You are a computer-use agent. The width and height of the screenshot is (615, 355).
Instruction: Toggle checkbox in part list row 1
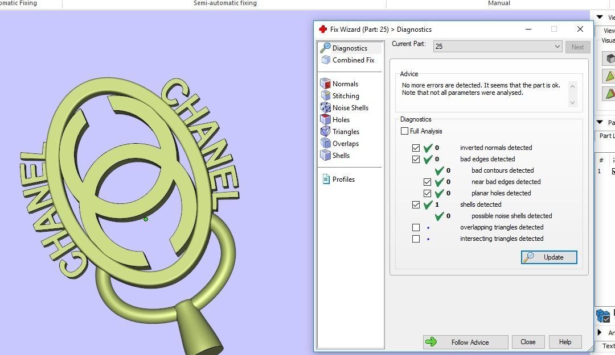tap(613, 171)
